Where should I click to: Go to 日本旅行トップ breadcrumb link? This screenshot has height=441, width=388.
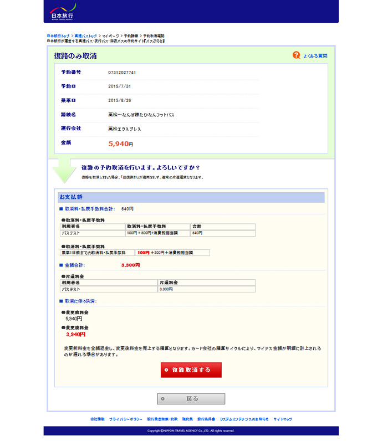pyautogui.click(x=58, y=36)
